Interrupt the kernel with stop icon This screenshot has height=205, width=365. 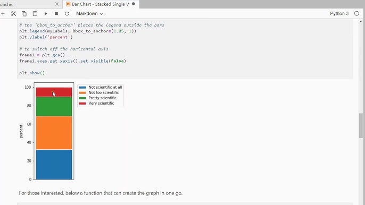tap(56, 14)
